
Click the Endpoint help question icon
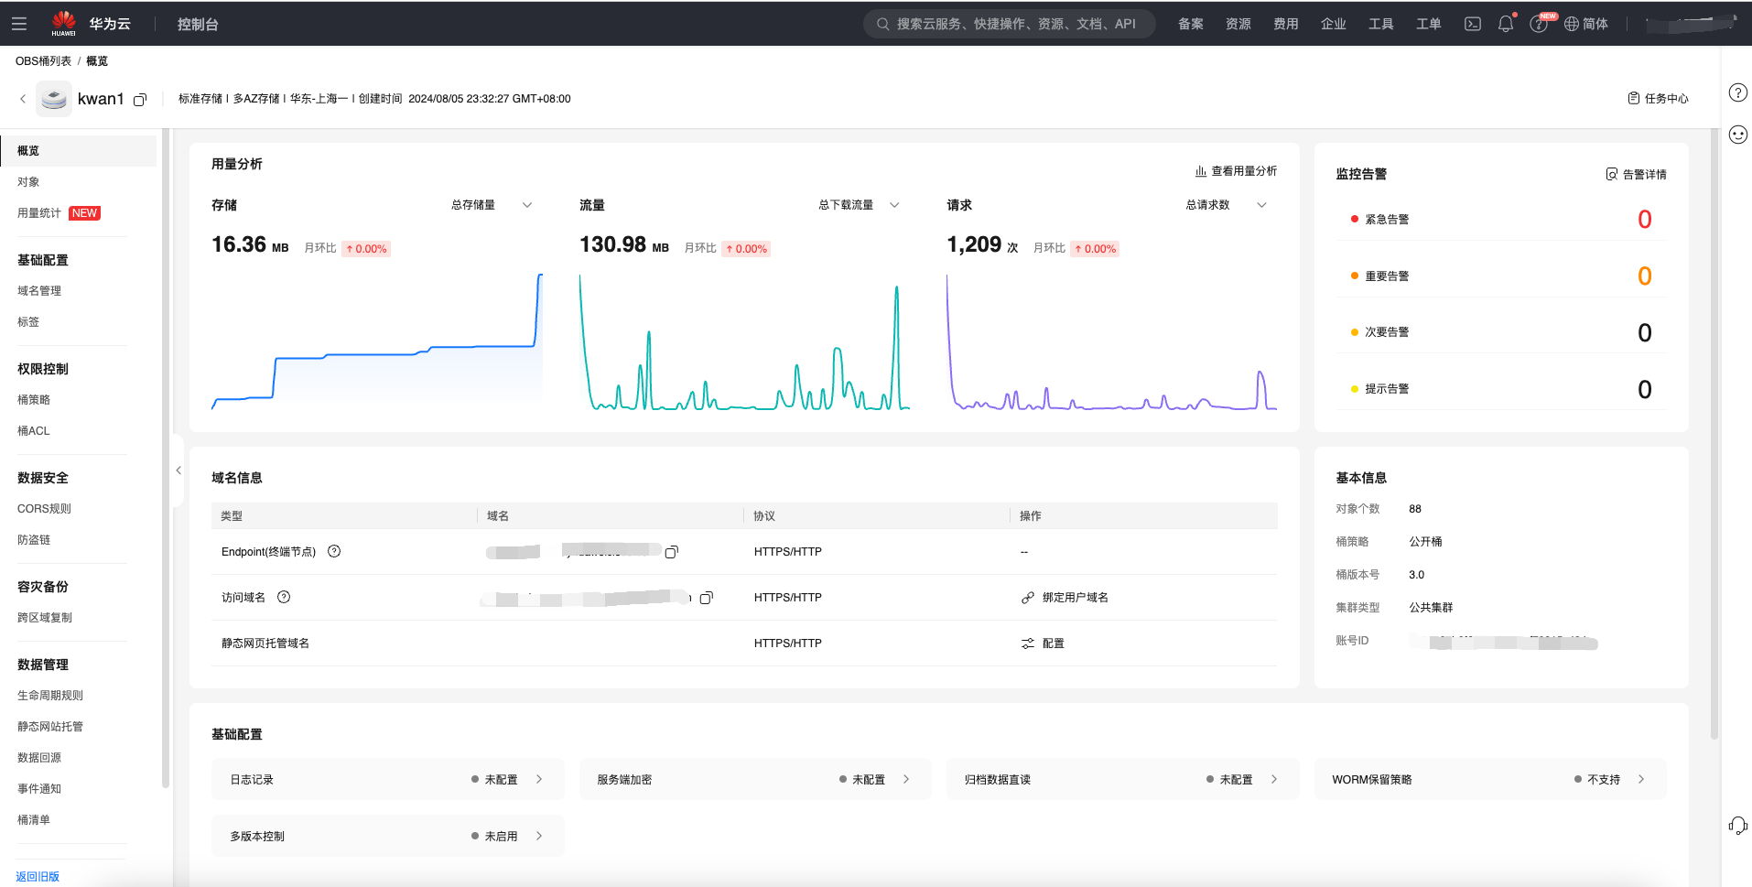[x=334, y=551]
